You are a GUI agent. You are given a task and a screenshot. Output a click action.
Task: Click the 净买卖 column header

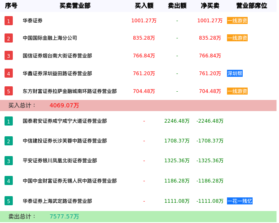(x=210, y=6)
